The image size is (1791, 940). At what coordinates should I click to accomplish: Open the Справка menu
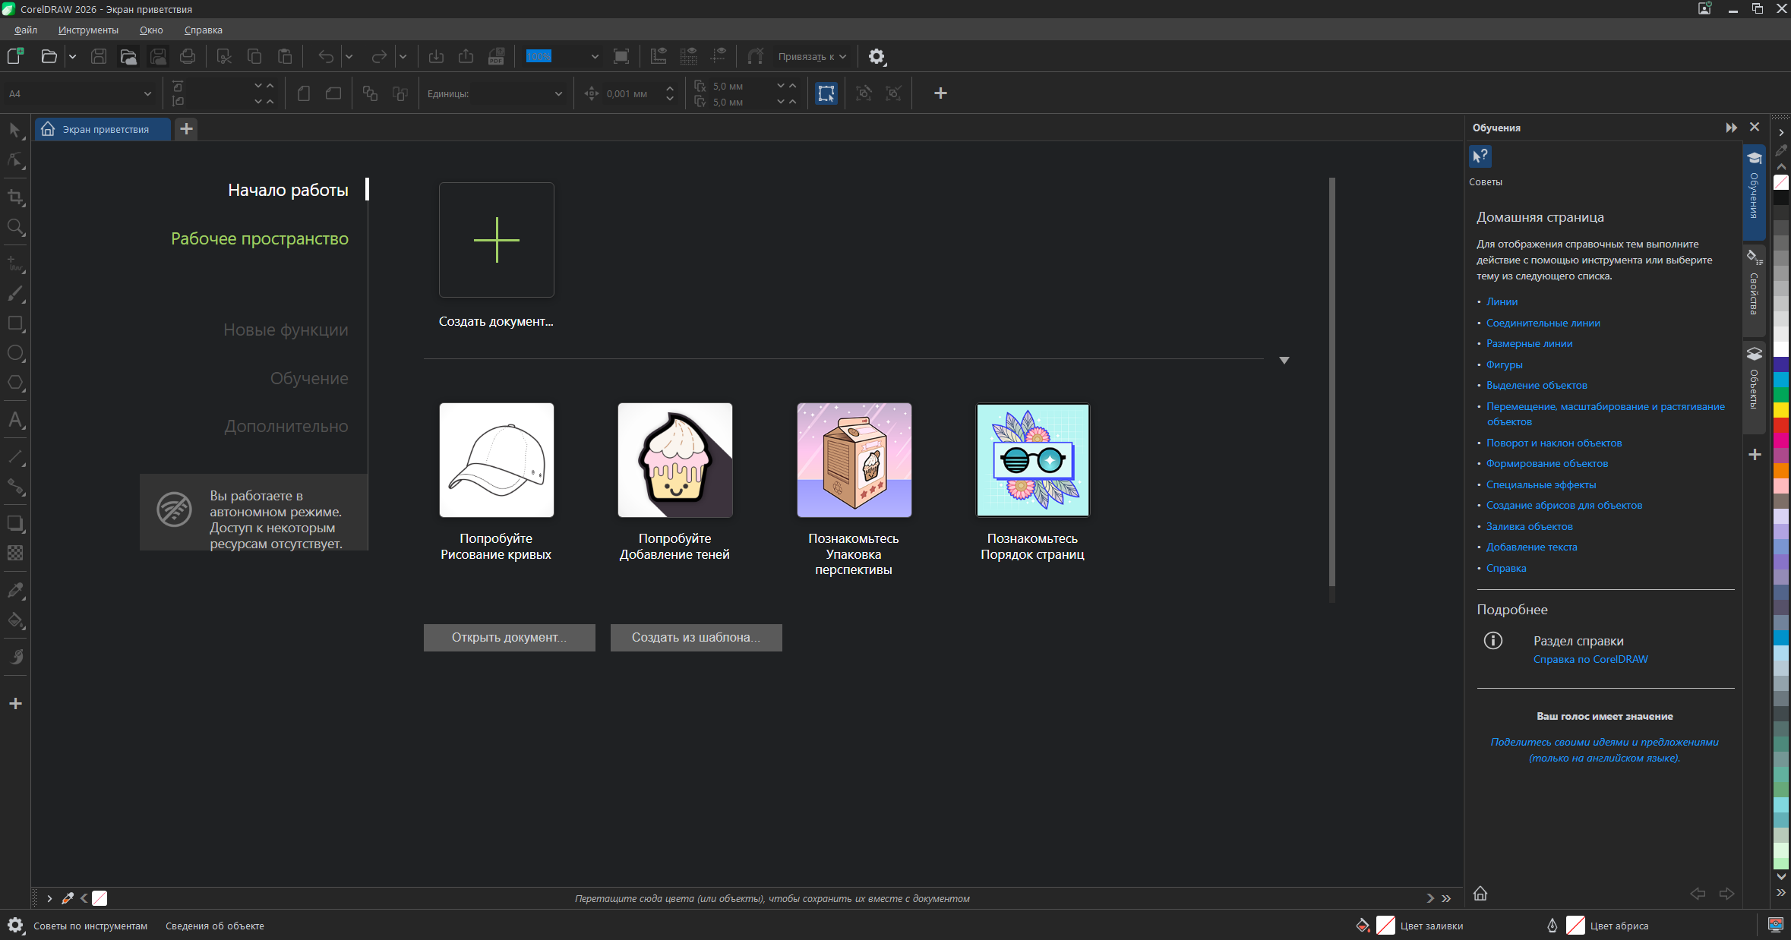point(204,30)
